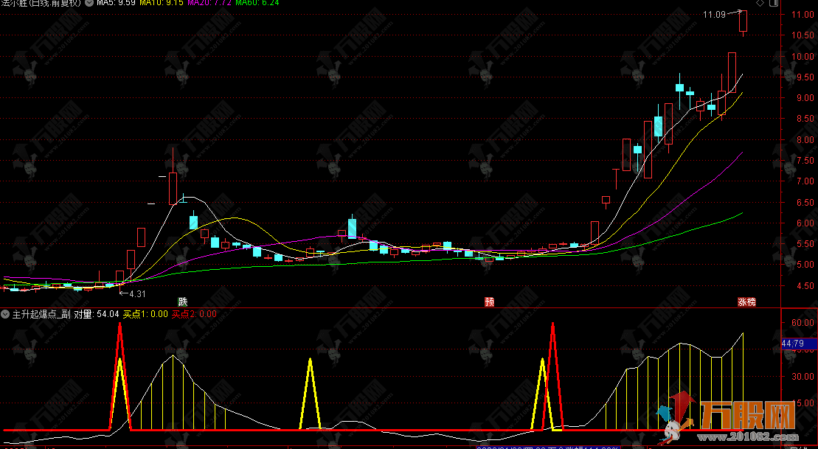The width and height of the screenshot is (818, 449).
Task: Click the 买点2 red indicator label
Action: point(194,314)
